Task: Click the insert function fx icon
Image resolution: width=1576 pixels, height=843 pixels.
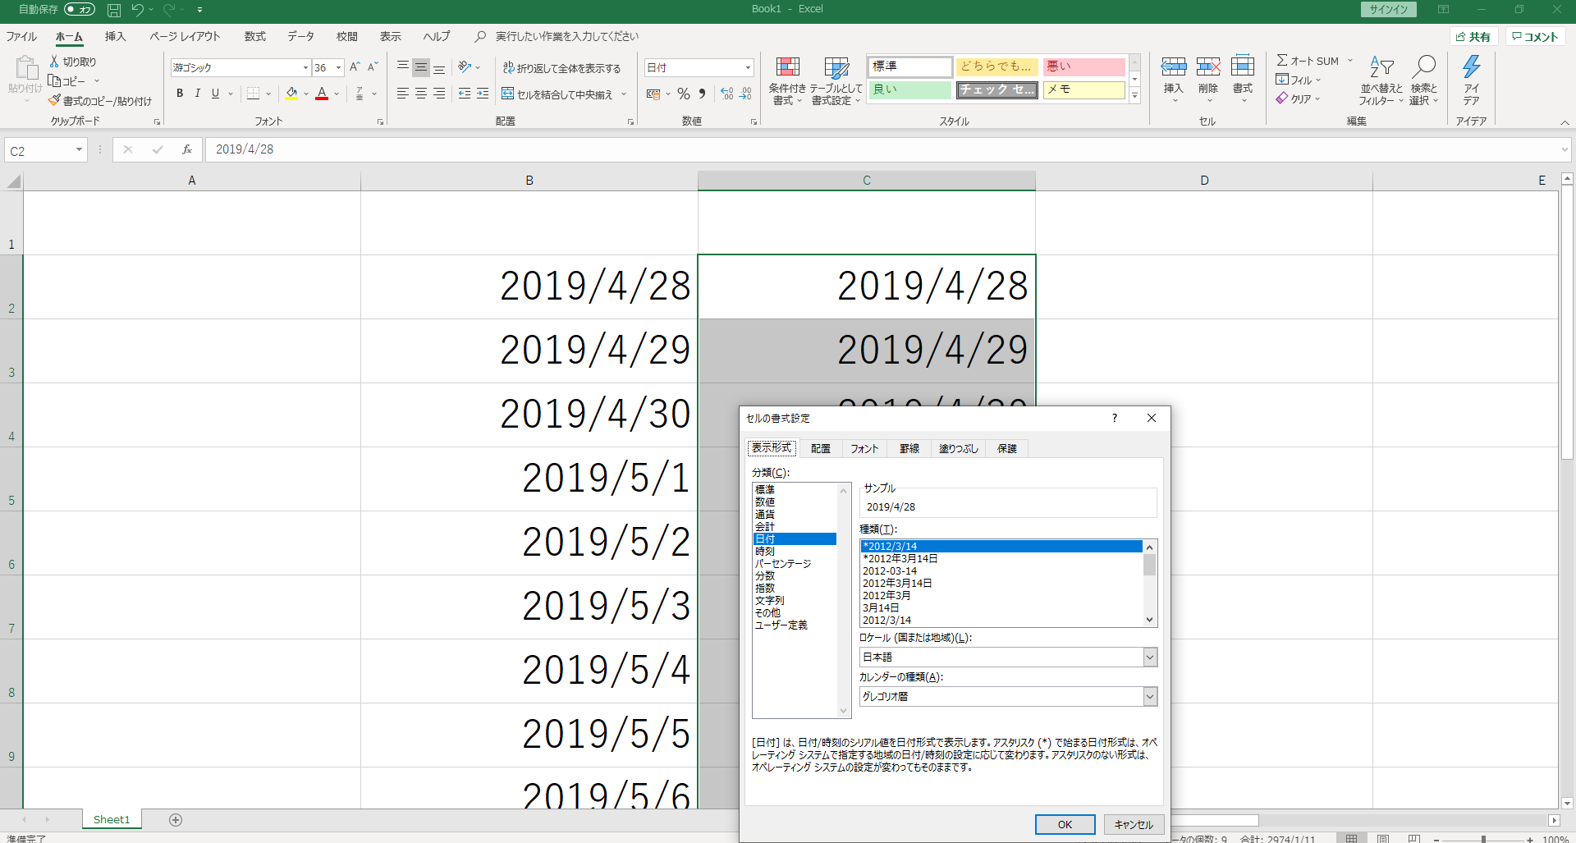Action: (187, 149)
